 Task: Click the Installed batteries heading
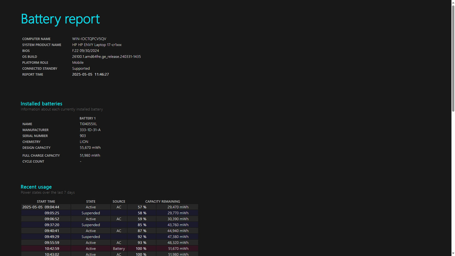(x=41, y=104)
